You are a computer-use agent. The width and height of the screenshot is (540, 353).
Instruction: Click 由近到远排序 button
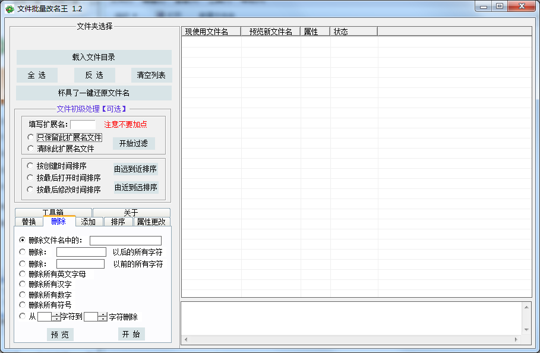[136, 187]
